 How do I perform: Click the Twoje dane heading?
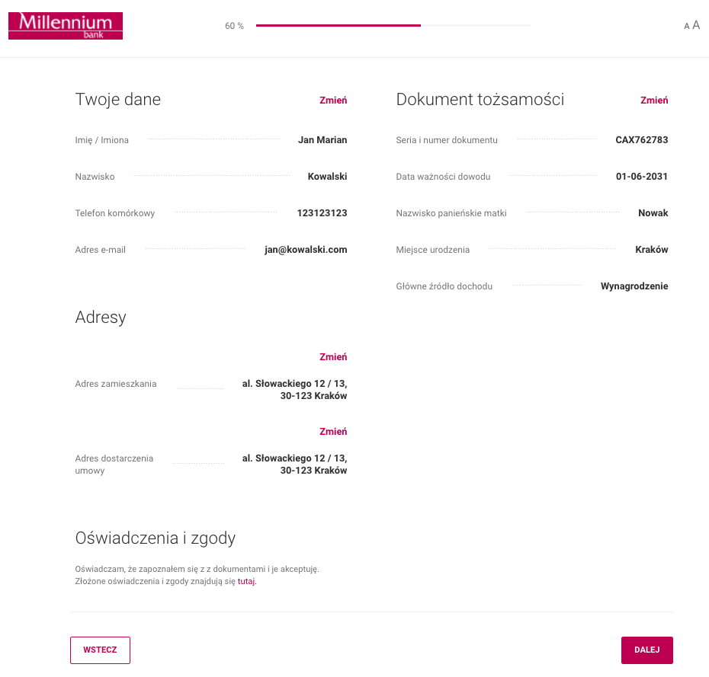click(118, 100)
